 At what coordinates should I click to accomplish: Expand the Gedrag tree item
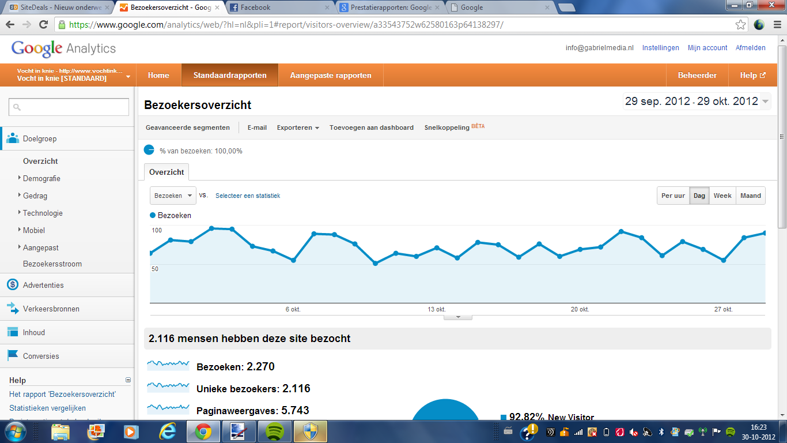click(x=20, y=196)
